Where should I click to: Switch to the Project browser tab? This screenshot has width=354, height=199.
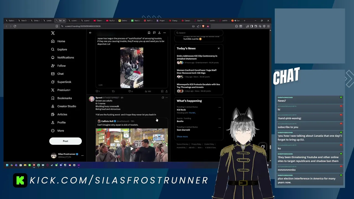click(161, 20)
